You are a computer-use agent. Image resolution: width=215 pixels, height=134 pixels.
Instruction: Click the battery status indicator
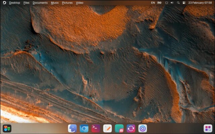[x=160, y=3]
